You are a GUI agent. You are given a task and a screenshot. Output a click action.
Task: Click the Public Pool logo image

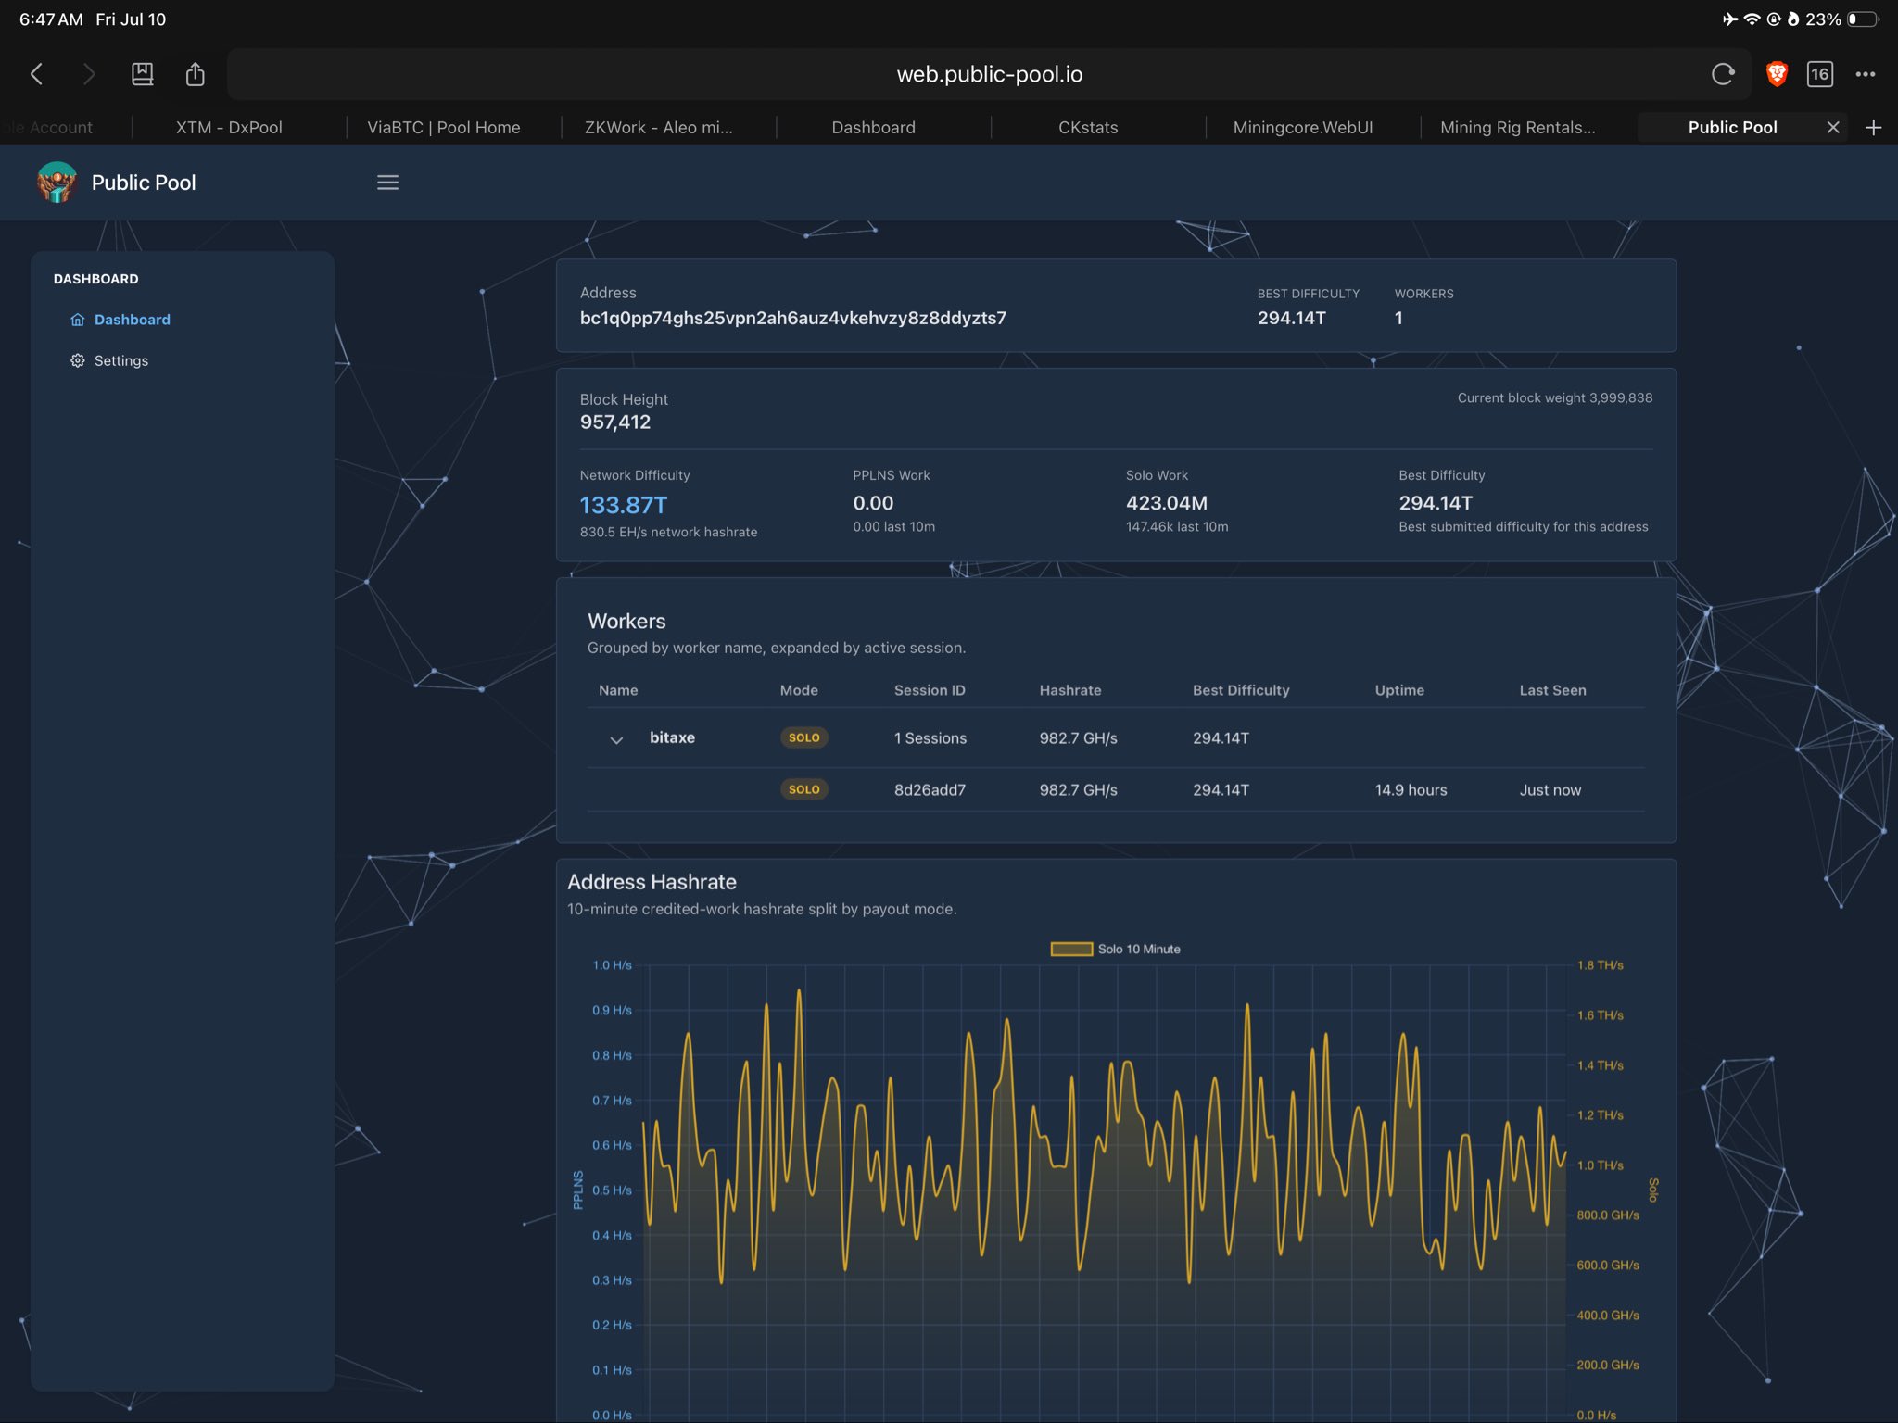click(57, 183)
